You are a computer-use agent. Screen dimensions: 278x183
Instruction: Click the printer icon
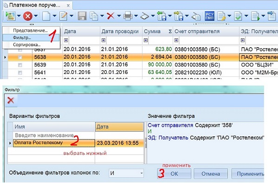(x=128, y=16)
